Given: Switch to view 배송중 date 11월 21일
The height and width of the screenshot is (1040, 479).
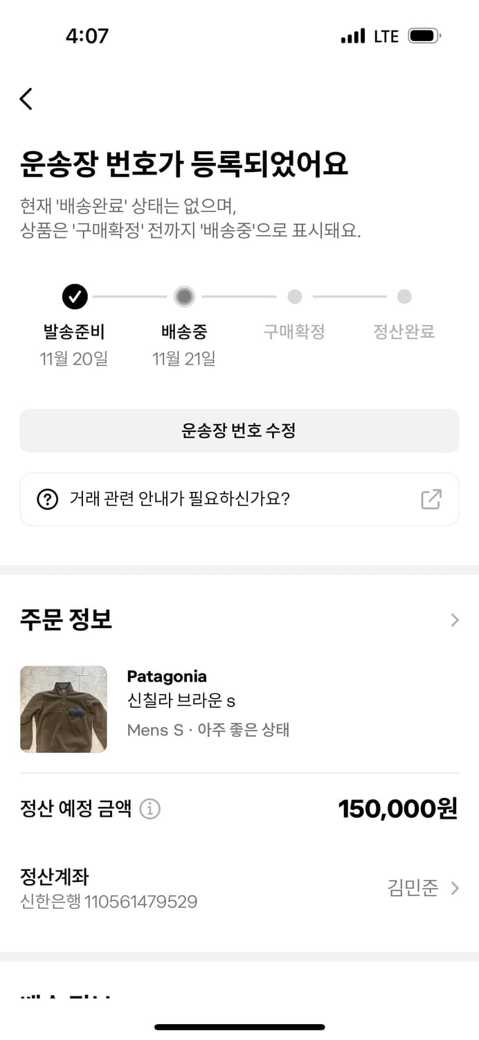Looking at the screenshot, I should pyautogui.click(x=184, y=359).
